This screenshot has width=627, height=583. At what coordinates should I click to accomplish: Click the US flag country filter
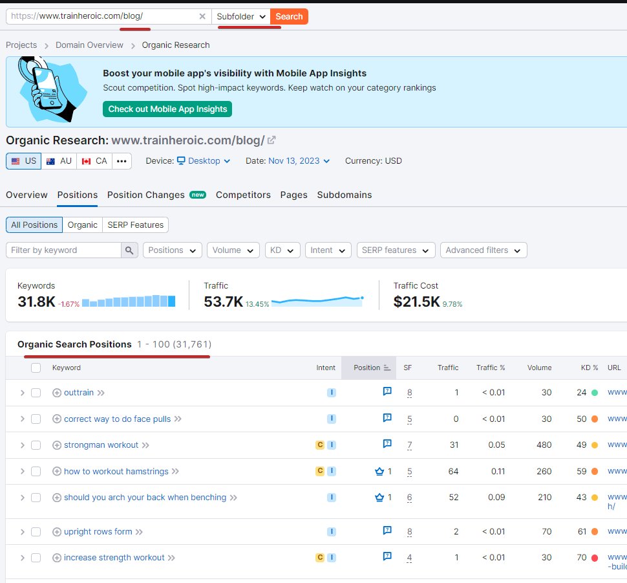[x=23, y=160]
